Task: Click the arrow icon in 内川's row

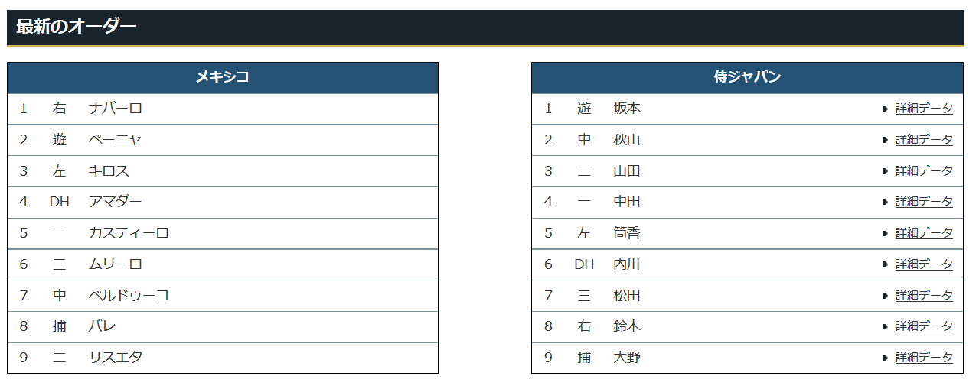Action: pyautogui.click(x=886, y=265)
